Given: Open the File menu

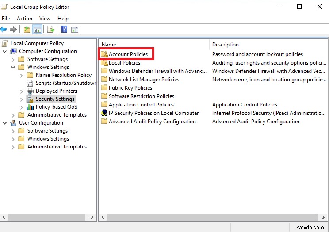Looking at the screenshot, I should [x=6, y=19].
